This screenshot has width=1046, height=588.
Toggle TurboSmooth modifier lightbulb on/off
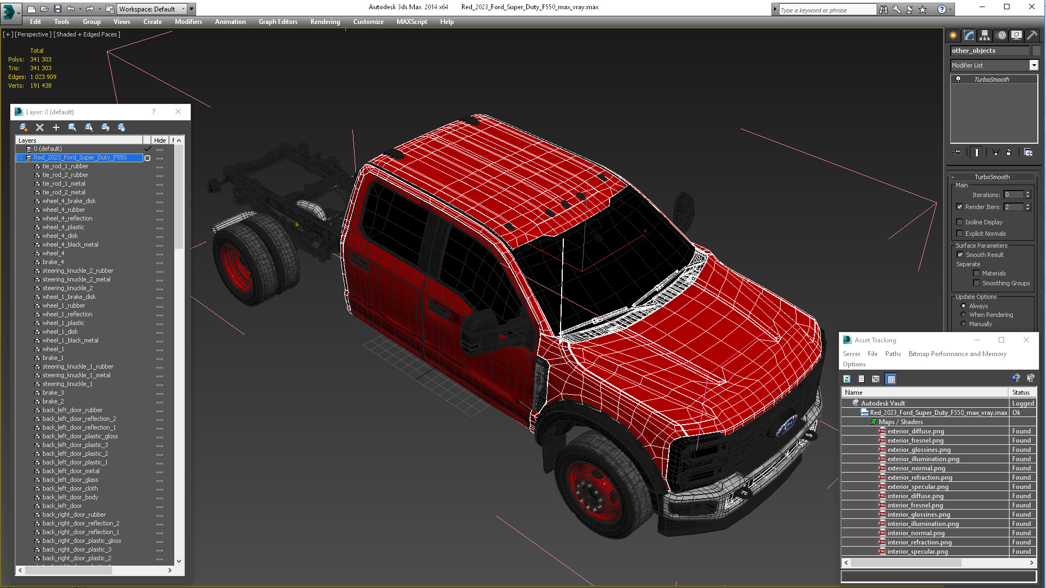(958, 79)
